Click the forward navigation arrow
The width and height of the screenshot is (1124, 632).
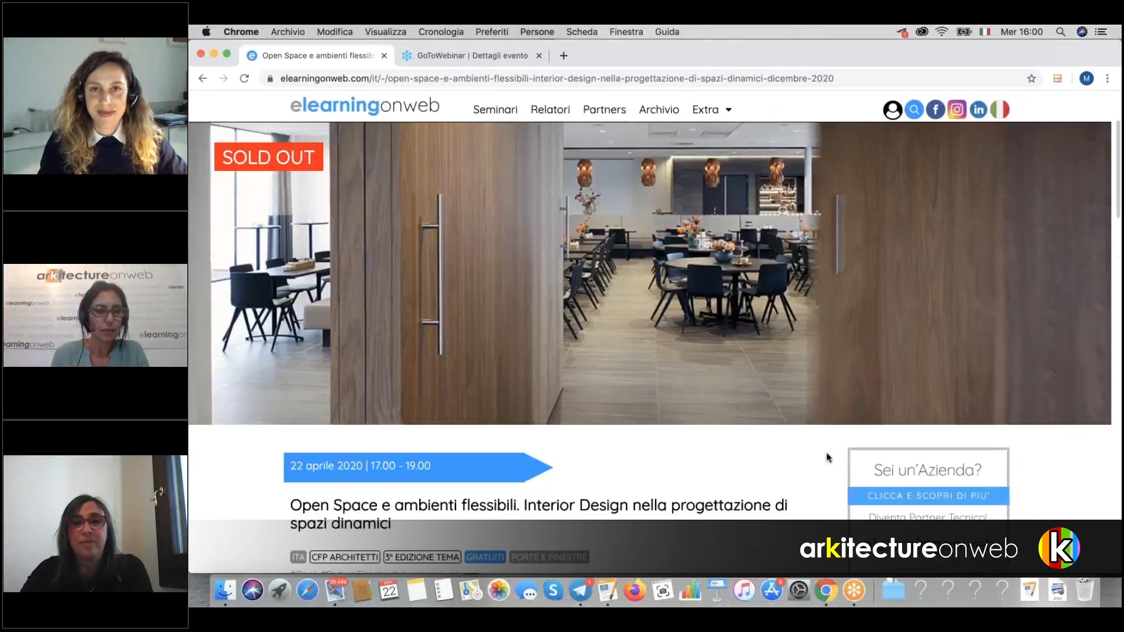tap(224, 78)
